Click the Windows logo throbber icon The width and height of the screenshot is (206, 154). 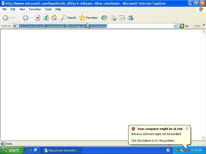201,9
